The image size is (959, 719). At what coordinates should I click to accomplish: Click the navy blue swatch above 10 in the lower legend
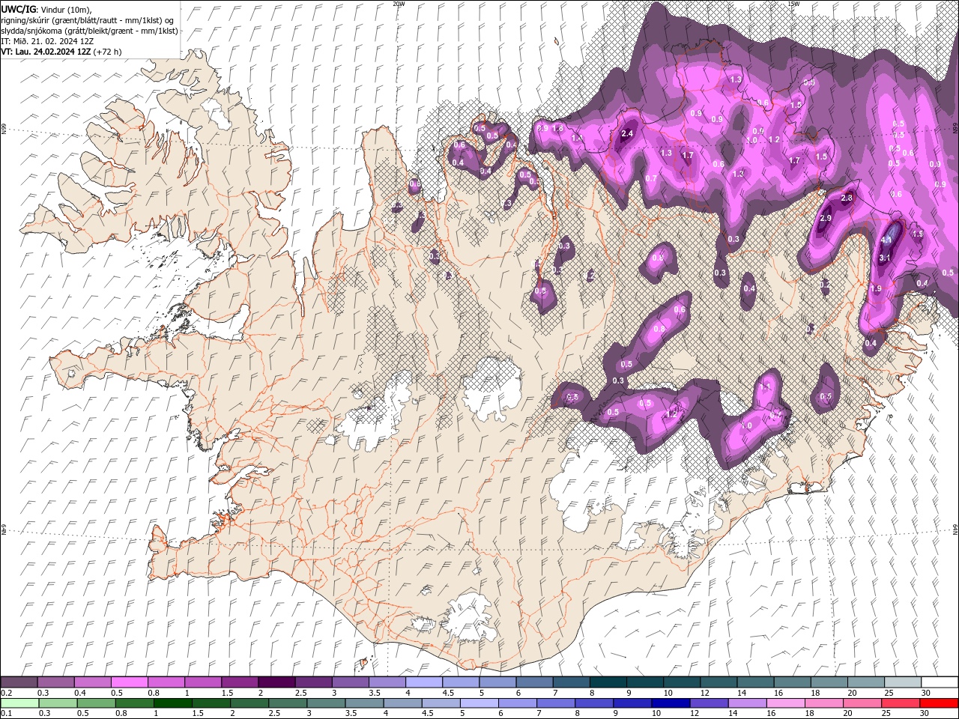point(670,703)
